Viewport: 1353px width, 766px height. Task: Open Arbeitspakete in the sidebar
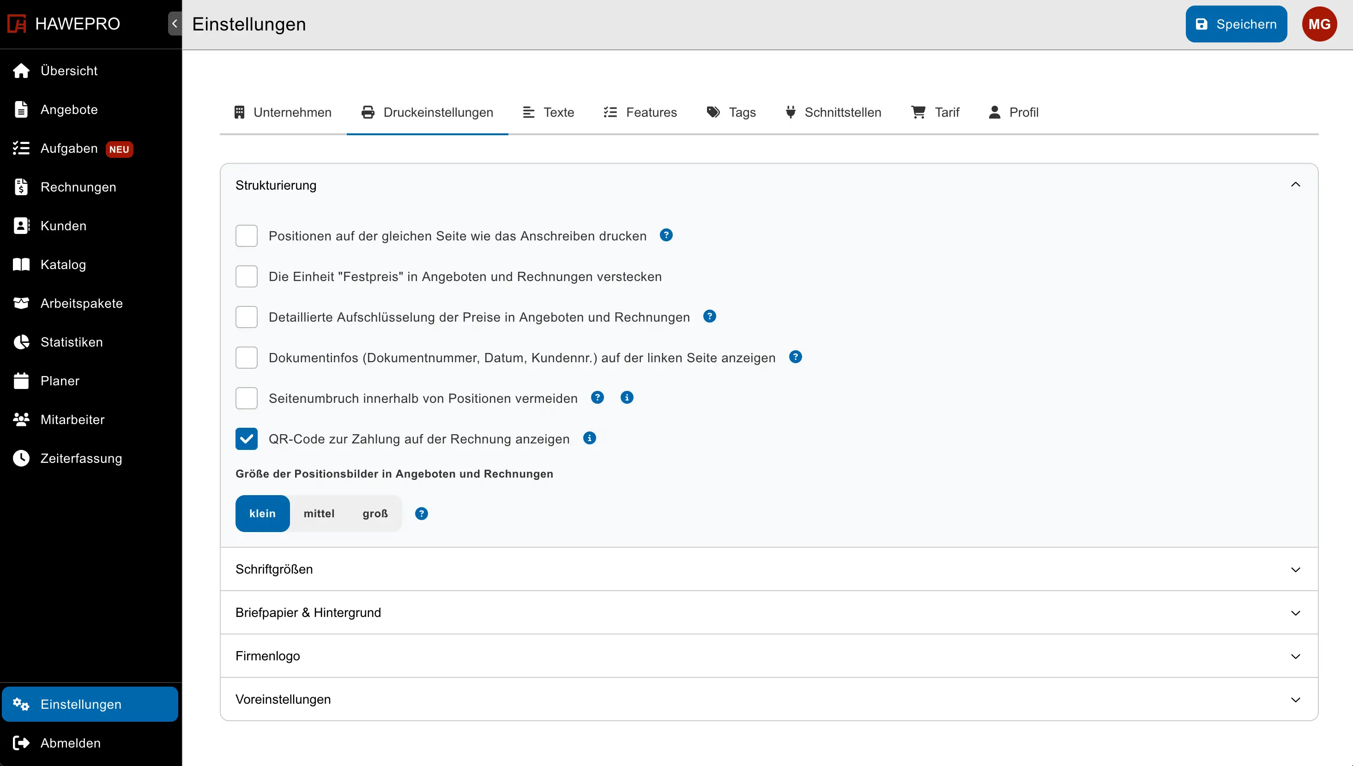[90, 303]
